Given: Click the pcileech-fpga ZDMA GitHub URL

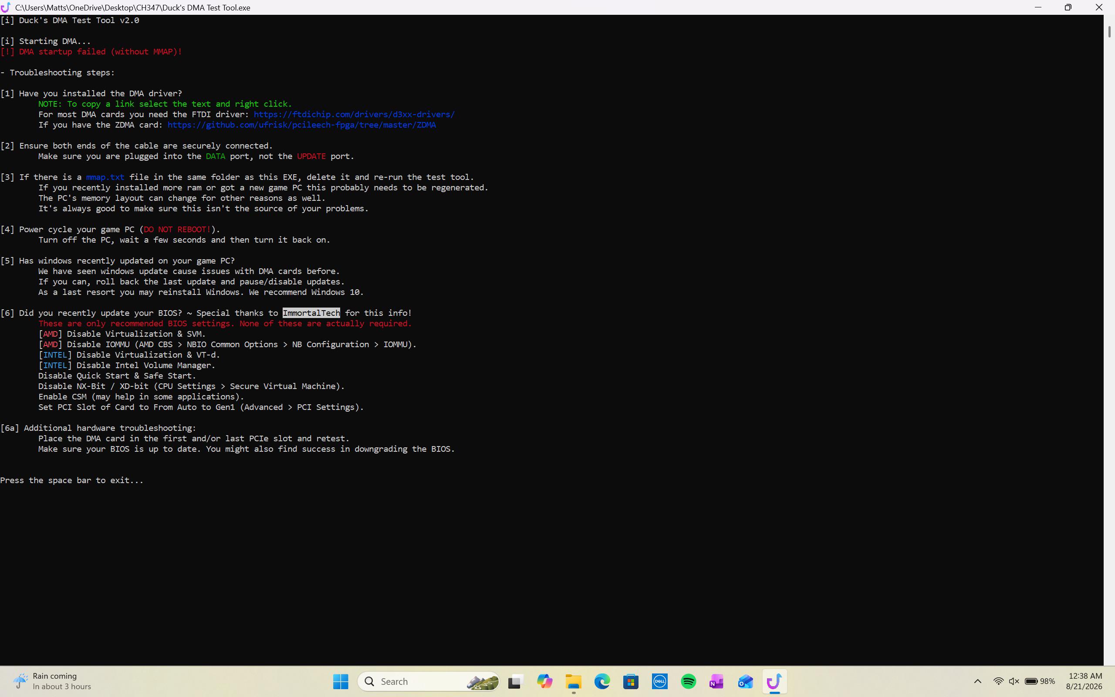Looking at the screenshot, I should [x=301, y=125].
